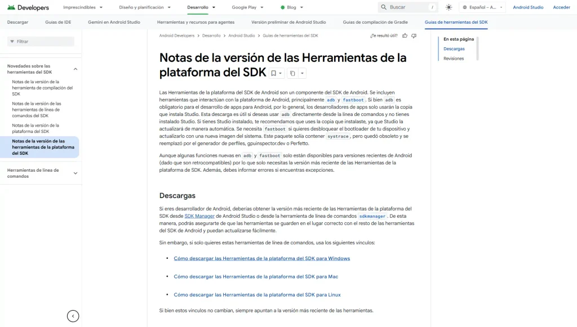The height and width of the screenshot is (327, 577).
Task: Open Herramientas y recursos para agentes tab
Action: coord(196,22)
